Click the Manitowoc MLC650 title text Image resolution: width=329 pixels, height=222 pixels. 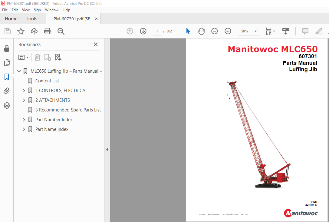(x=273, y=49)
